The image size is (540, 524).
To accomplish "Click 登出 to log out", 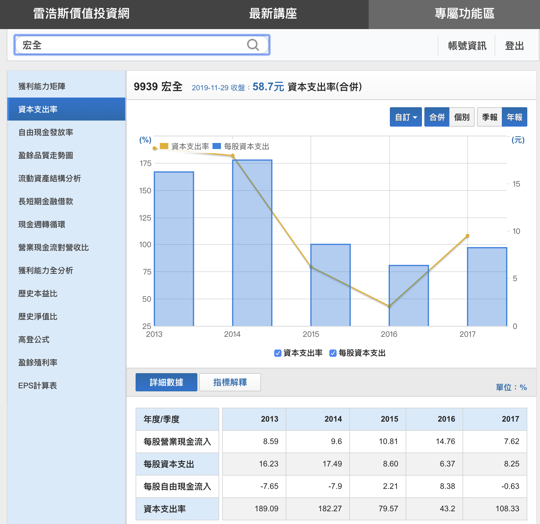I will pos(514,46).
